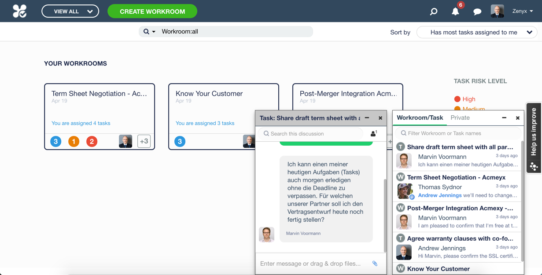Click the chat message scrollbar
542x275 pixels.
click(385, 216)
